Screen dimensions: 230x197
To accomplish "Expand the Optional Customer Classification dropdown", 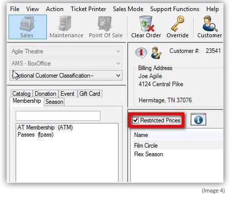I will [66, 76].
